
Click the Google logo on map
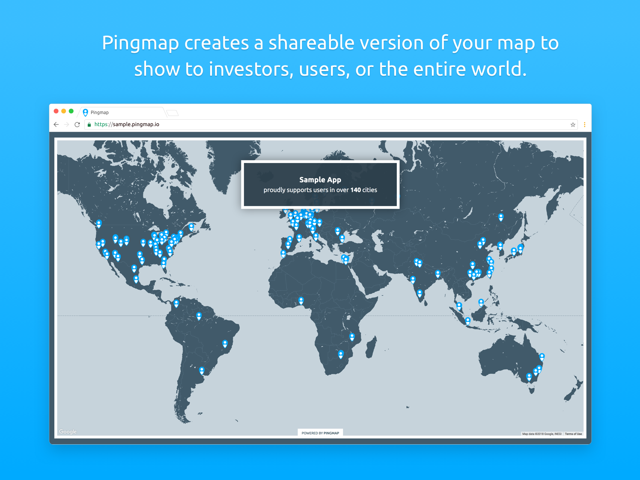[x=68, y=431]
